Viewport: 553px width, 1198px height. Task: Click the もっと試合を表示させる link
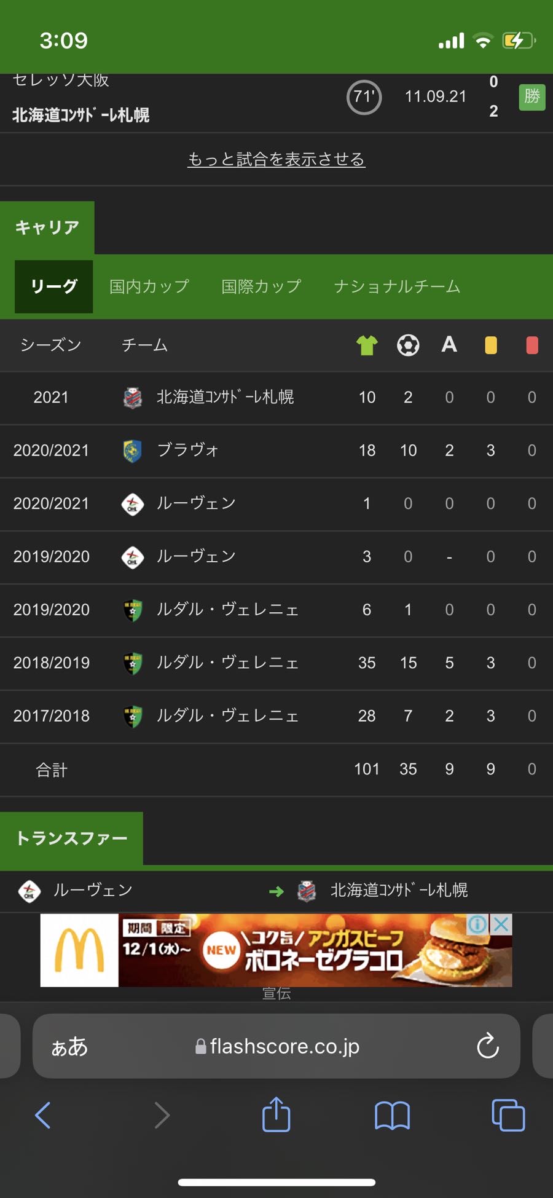[276, 160]
